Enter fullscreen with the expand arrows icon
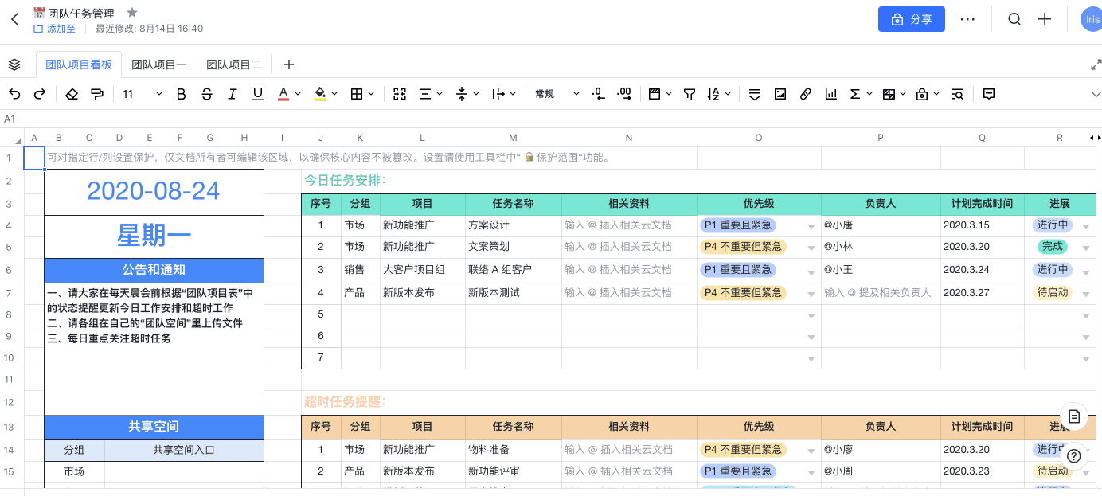This screenshot has width=1102, height=496. coord(1096,64)
